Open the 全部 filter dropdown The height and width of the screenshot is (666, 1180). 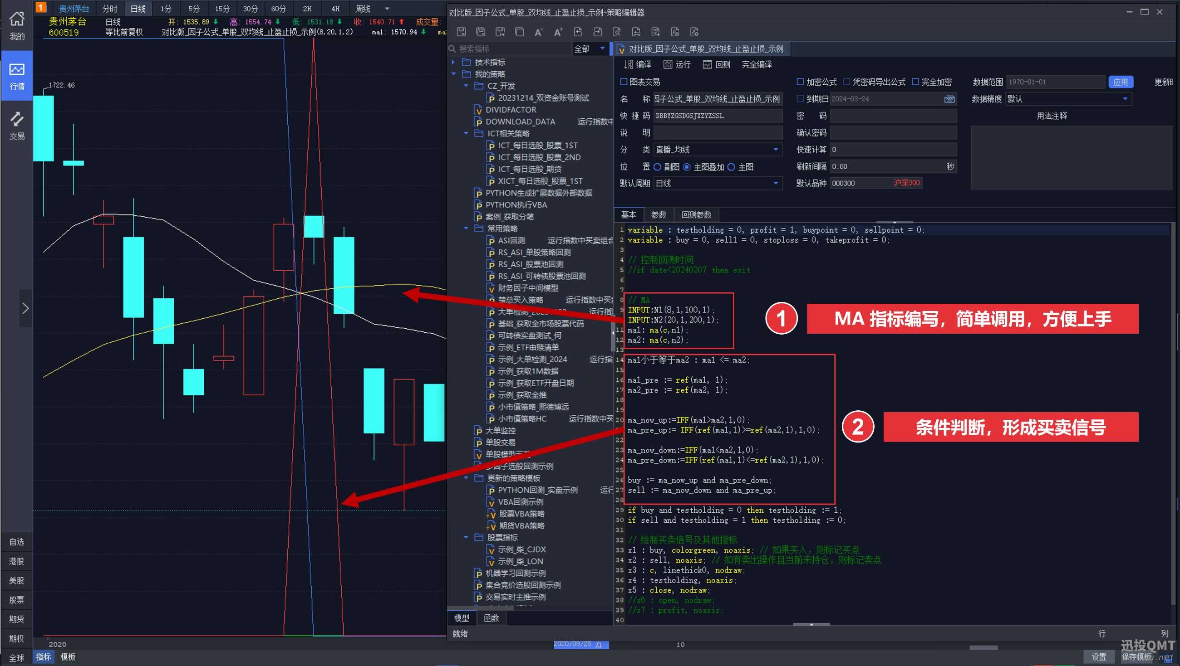[590, 49]
